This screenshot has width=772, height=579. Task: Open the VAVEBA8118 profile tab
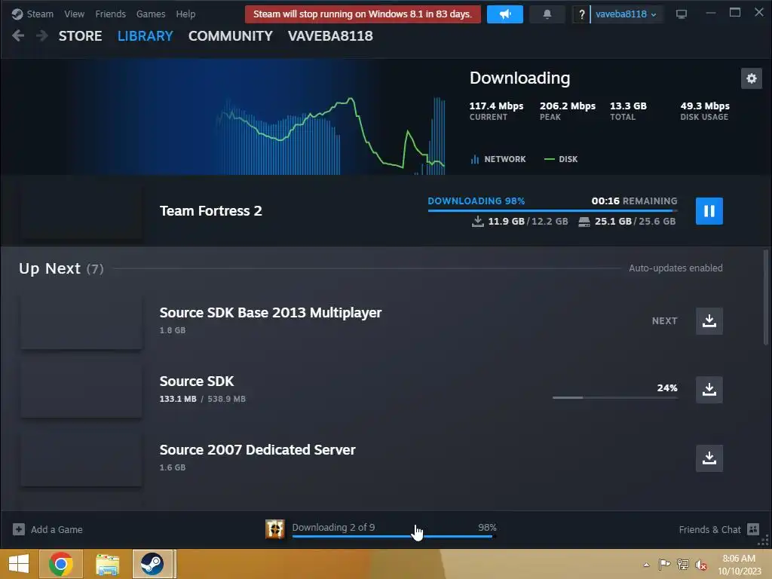tap(330, 36)
